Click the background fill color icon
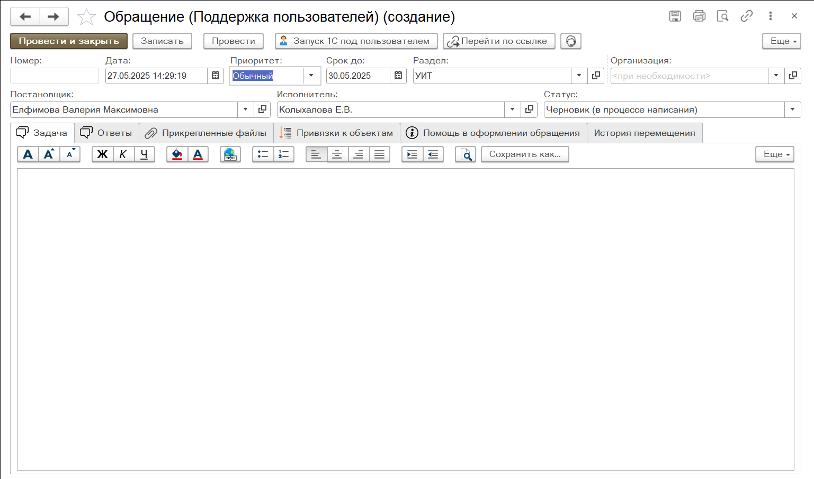814x479 pixels. tap(177, 154)
